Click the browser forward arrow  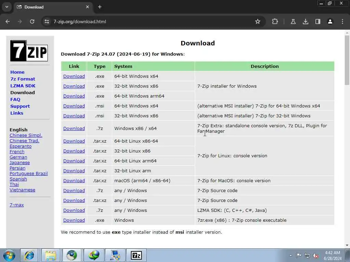point(20,21)
